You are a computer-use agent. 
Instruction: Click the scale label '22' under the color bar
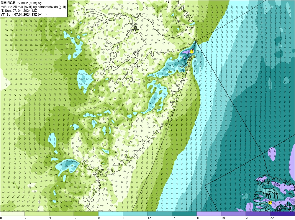(272, 218)
